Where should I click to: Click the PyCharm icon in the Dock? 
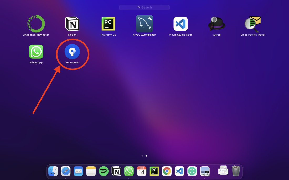(x=154, y=171)
